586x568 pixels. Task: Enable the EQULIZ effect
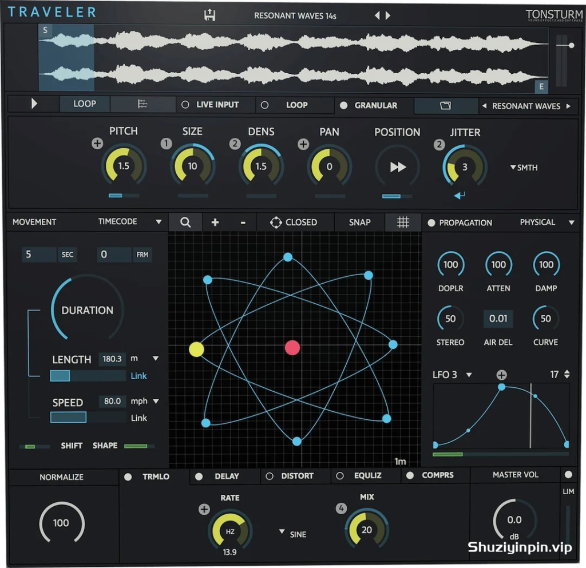click(340, 476)
